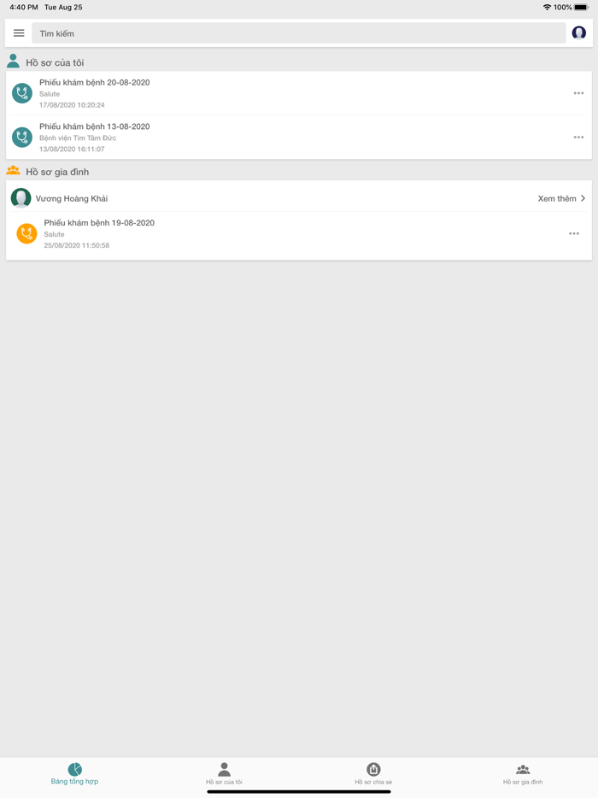This screenshot has width=598, height=798.
Task: Click orange stethoscope icon for 19-08-2020 record
Action: click(26, 233)
